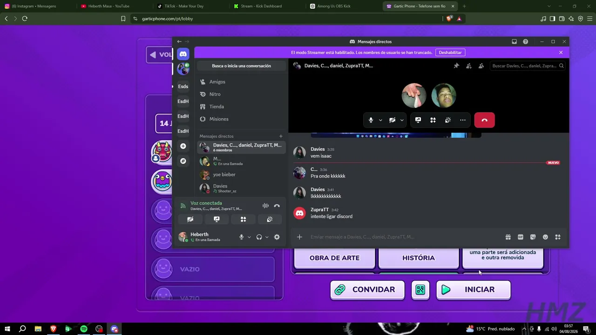596x335 pixels.
Task: Toggle the Brave sidebar panel
Action: pos(552,19)
